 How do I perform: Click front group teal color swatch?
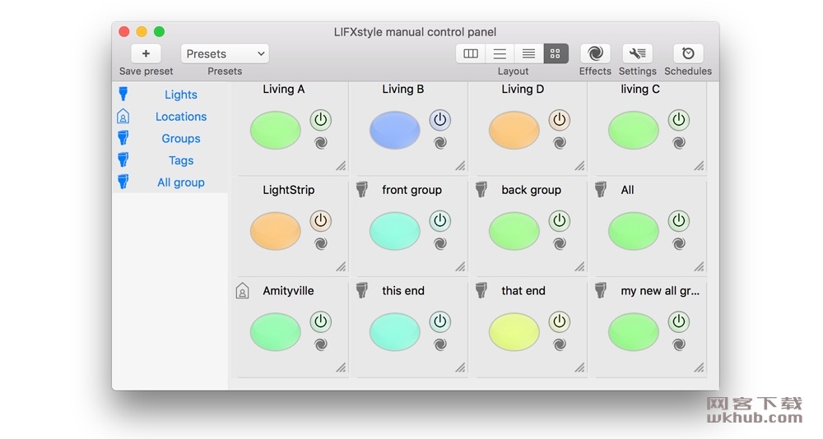tap(395, 231)
